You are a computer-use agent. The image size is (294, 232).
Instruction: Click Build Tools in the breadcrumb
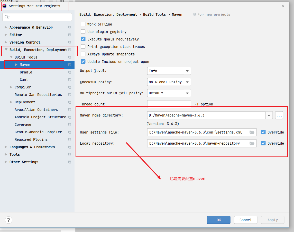[154, 14]
